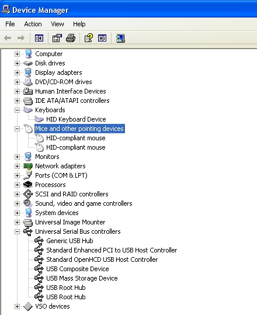
Task: Open the File menu
Action: pos(10,24)
